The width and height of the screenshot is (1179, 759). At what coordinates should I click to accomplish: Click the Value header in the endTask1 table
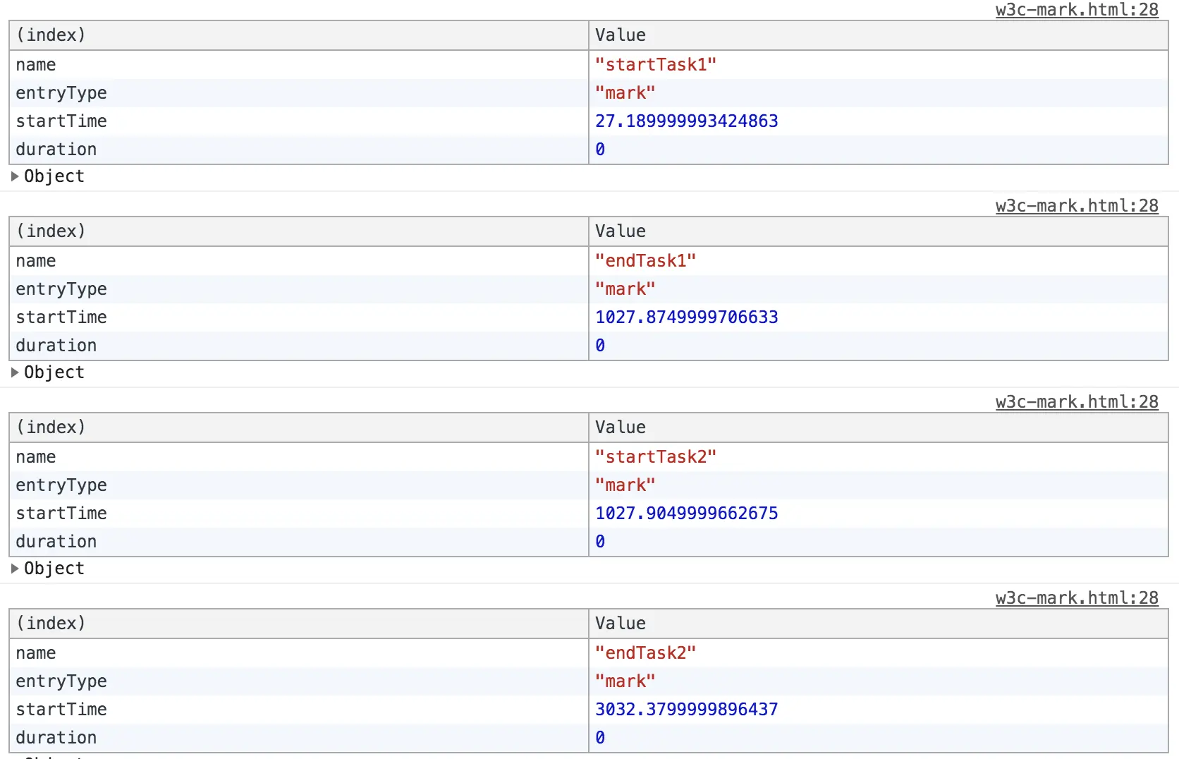pos(621,231)
